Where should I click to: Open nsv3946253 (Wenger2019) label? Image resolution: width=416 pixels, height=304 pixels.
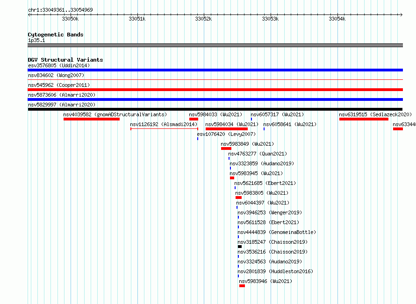tap(270, 212)
